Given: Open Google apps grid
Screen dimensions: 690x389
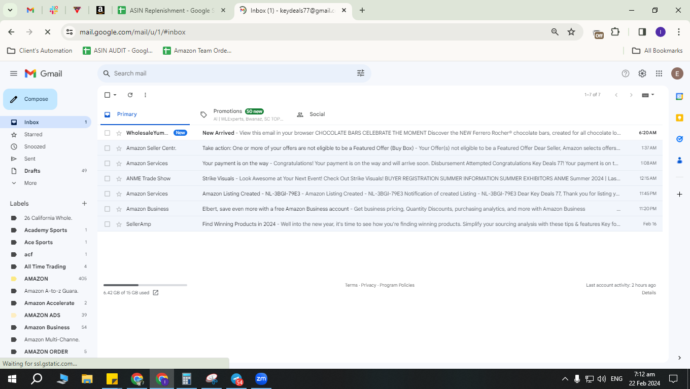Looking at the screenshot, I should click(659, 73).
